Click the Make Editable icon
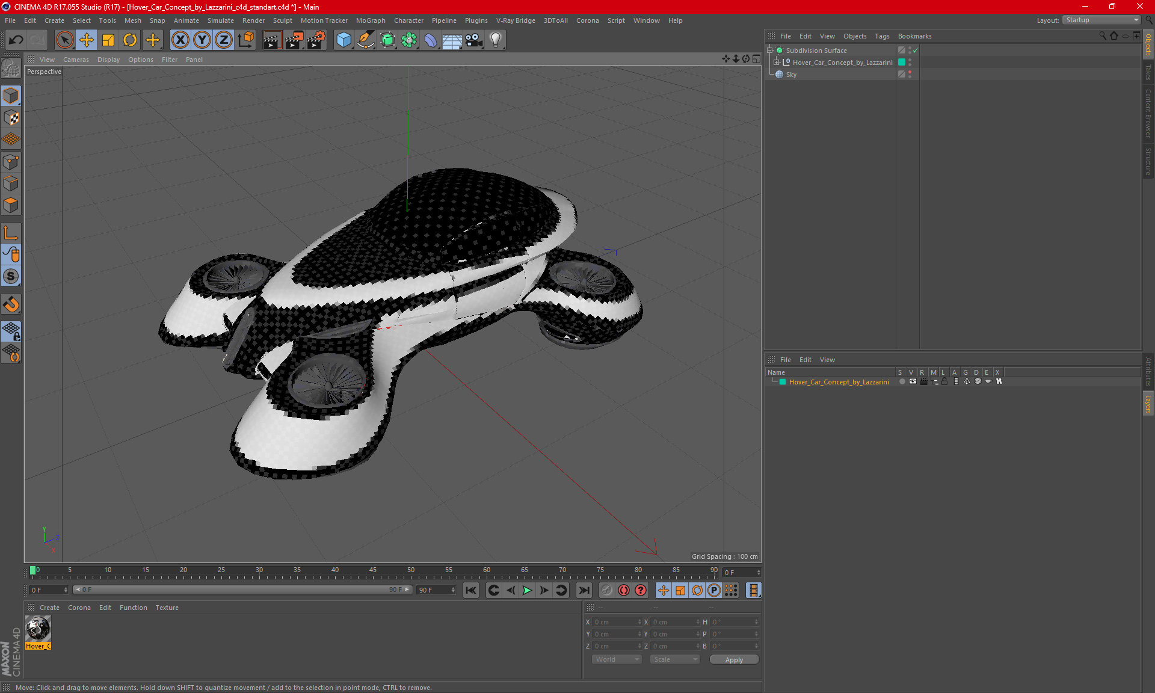The height and width of the screenshot is (693, 1155). coord(11,68)
